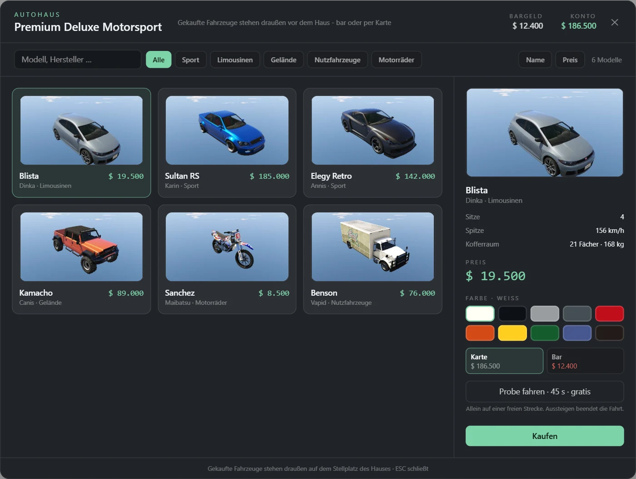The height and width of the screenshot is (479, 636).
Task: Pick the Elegy Retro card
Action: coord(373,143)
